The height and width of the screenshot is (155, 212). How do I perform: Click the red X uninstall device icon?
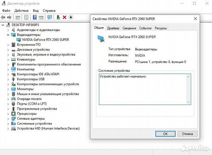(64, 17)
